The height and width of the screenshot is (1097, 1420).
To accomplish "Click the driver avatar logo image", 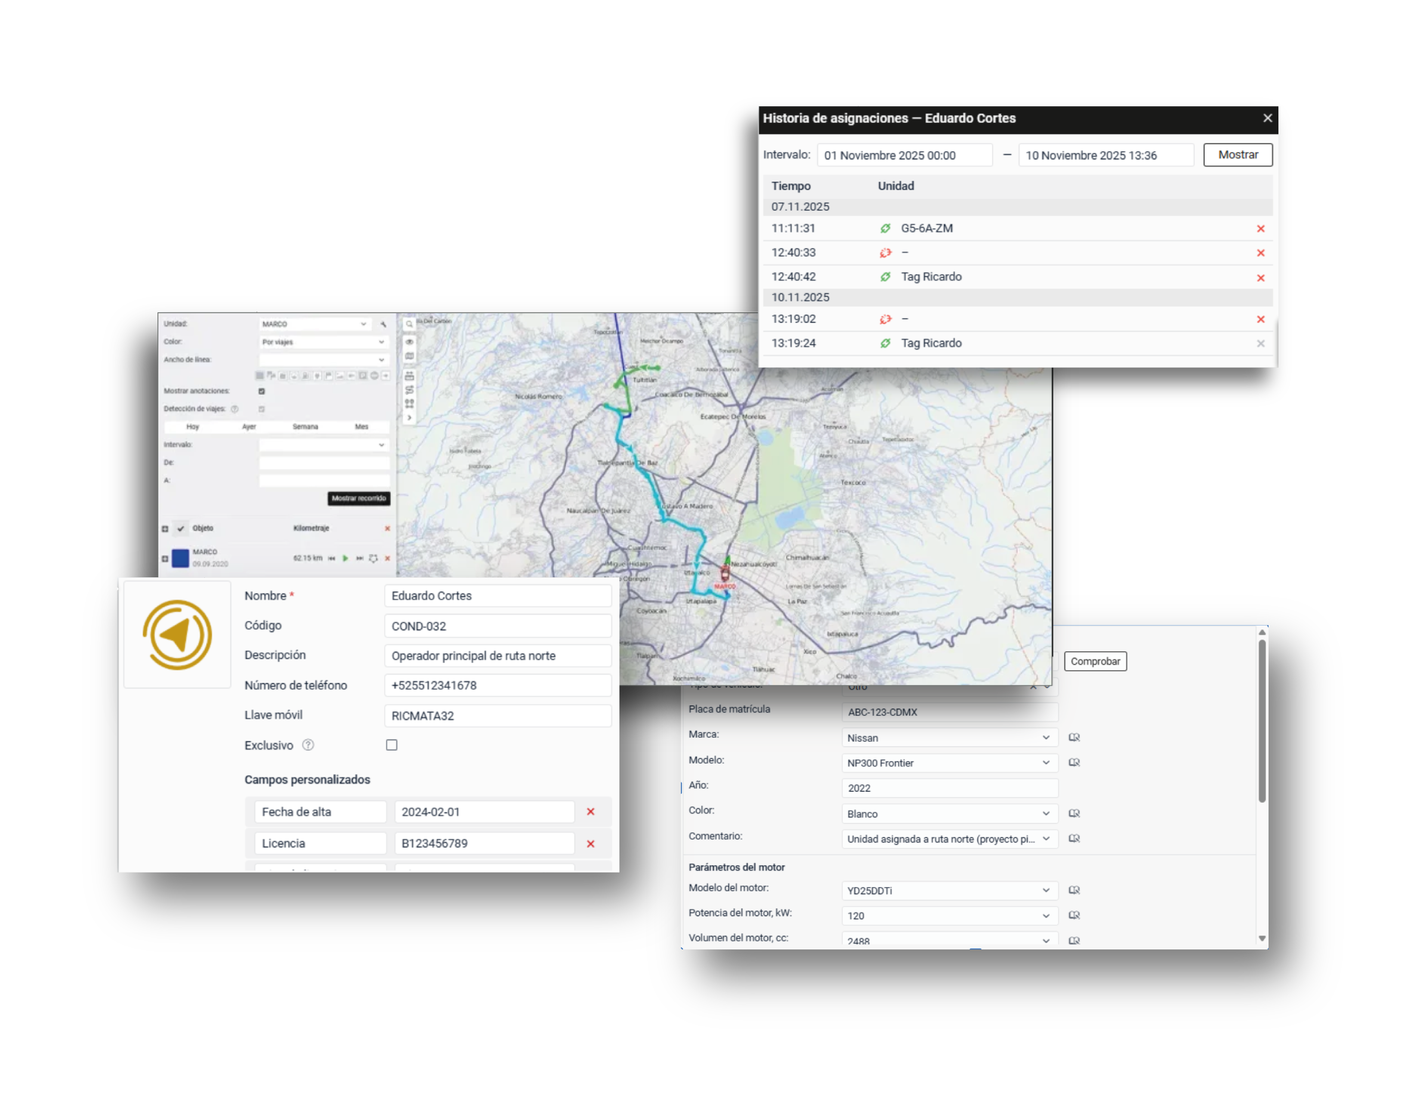I will [177, 635].
